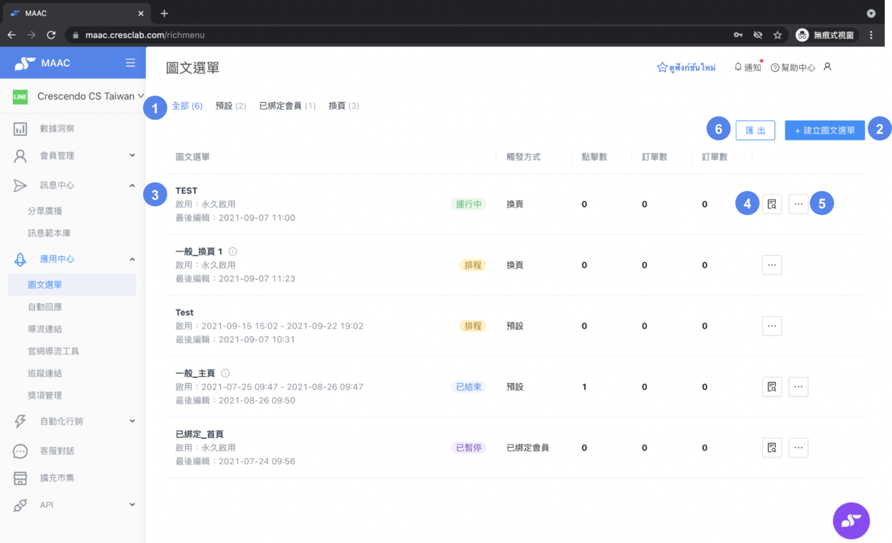Open the report icon for 一般_主頁 row

pyautogui.click(x=772, y=387)
